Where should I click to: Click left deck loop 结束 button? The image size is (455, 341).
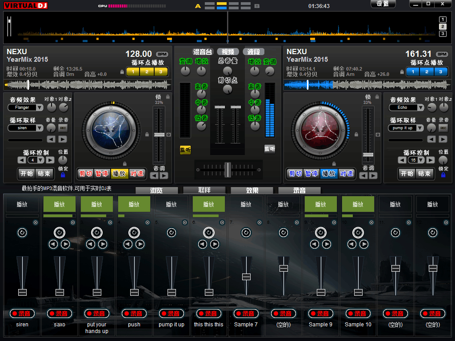(x=44, y=174)
